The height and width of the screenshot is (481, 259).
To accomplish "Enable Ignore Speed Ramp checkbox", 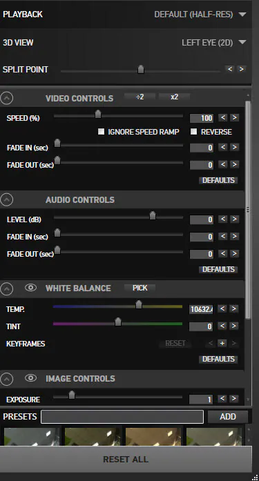I will tap(101, 132).
